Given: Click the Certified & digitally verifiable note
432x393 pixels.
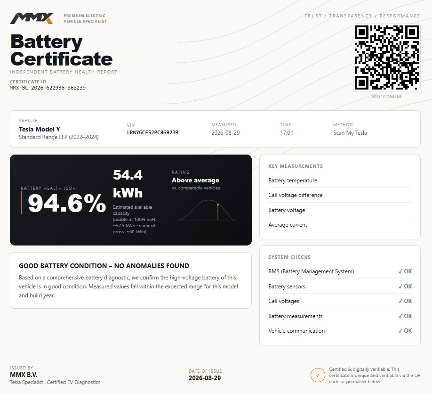Looking at the screenshot, I should [375, 376].
